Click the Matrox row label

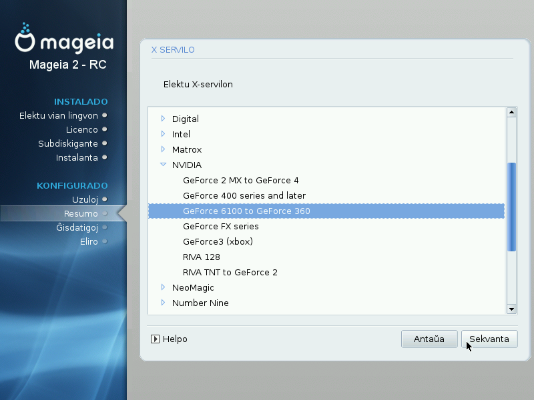(187, 149)
